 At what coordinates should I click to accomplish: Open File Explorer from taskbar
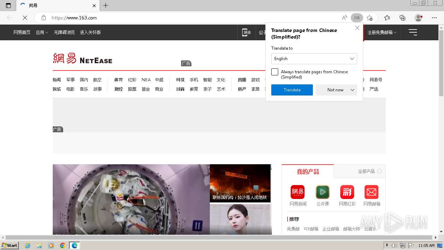[39, 245]
